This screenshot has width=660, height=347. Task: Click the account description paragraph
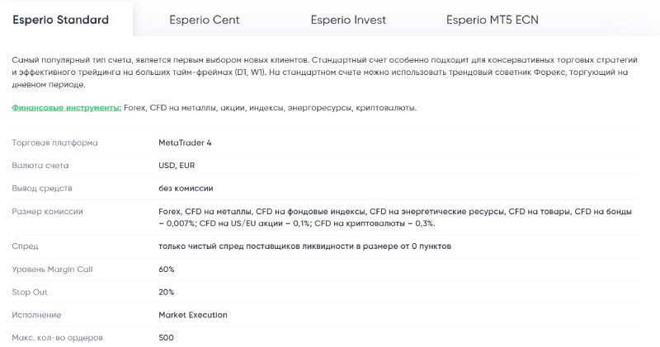point(324,72)
